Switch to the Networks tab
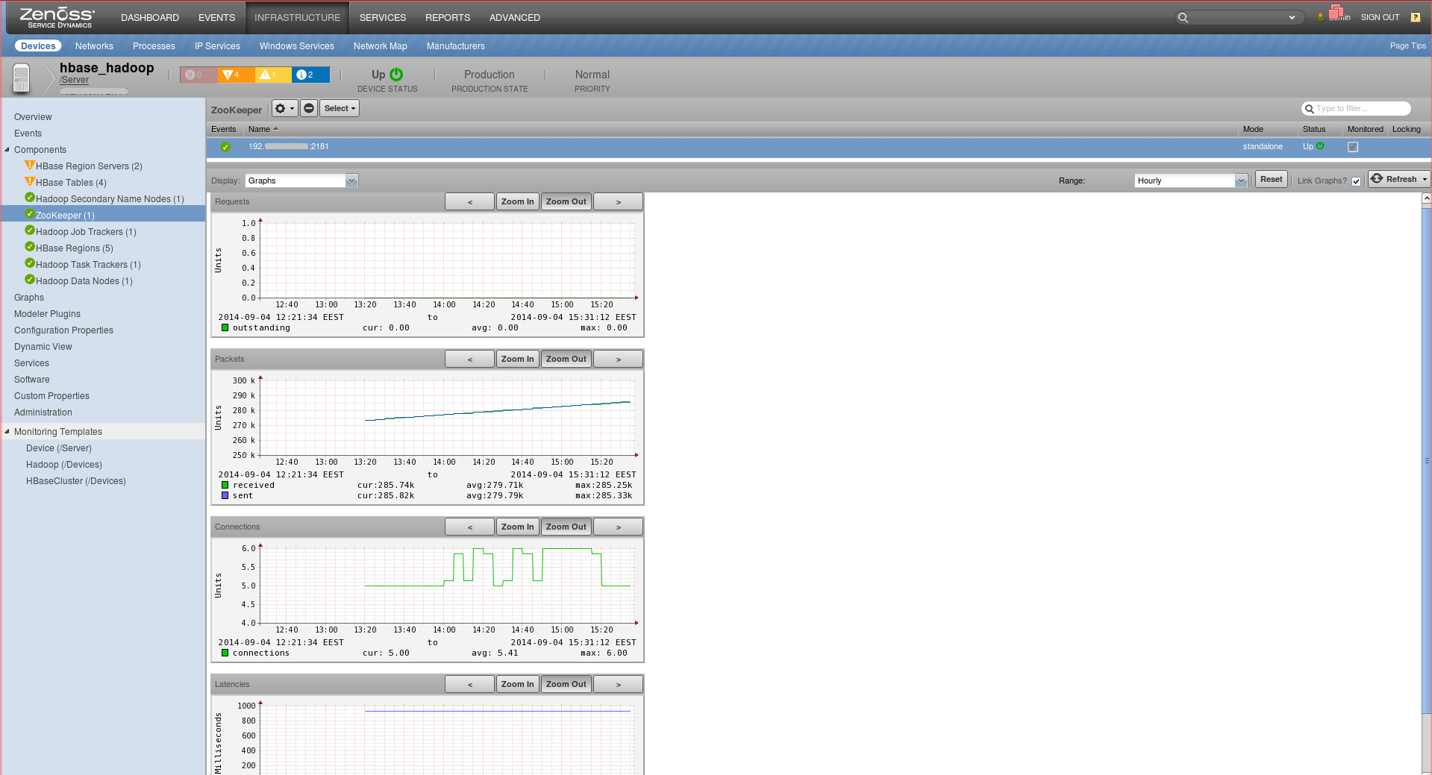1432x775 pixels. tap(94, 46)
